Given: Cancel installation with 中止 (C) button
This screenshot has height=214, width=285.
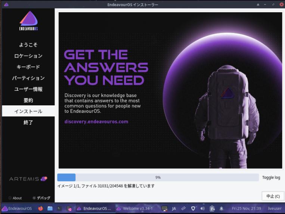Looking at the screenshot, I should 273,196.
